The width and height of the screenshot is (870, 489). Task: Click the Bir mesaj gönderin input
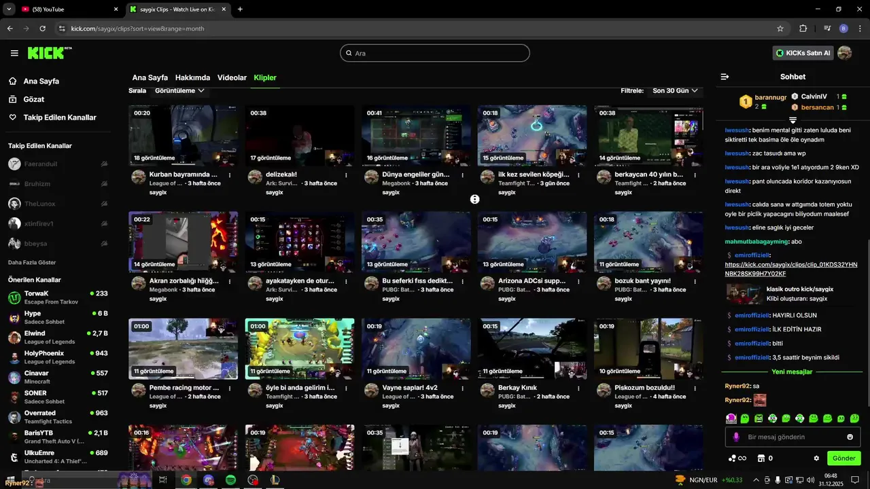pyautogui.click(x=792, y=437)
